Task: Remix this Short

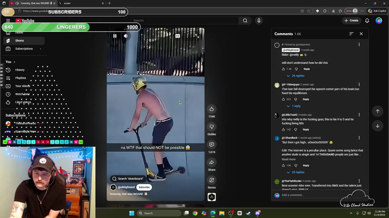Action: [x=212, y=180]
